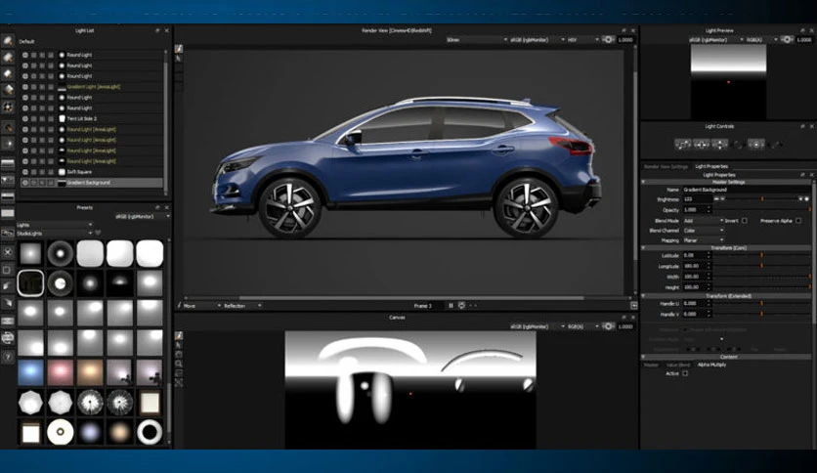
Task: Click the exposure icon in Render View header
Action: pos(608,40)
